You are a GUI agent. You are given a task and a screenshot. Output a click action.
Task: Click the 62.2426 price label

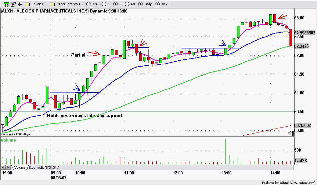pos(301,46)
